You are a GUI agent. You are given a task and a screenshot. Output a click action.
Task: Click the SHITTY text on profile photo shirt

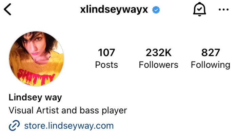click(x=36, y=77)
